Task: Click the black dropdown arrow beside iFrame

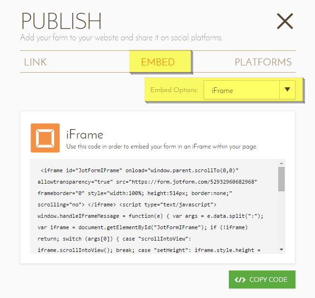Action: click(x=287, y=90)
